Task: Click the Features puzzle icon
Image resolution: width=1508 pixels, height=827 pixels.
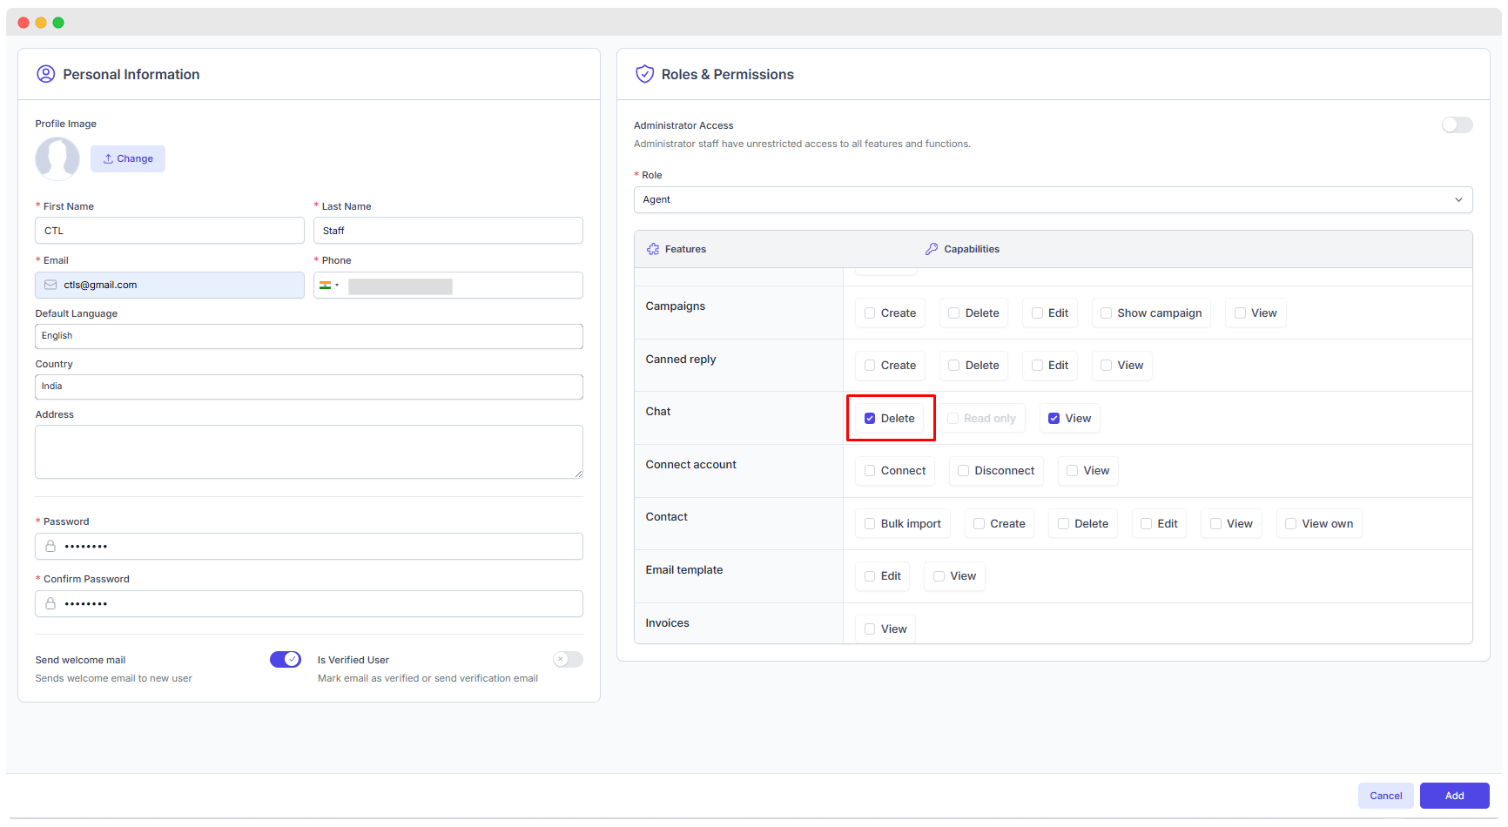Action: [653, 249]
